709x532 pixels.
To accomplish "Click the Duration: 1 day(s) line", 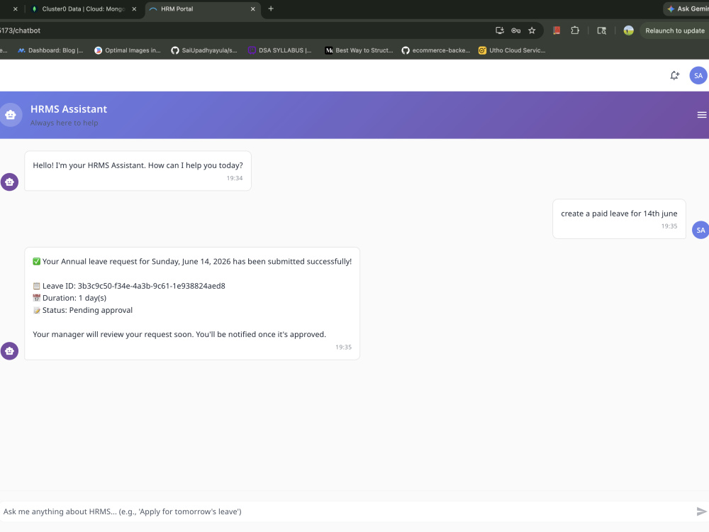I will point(69,298).
